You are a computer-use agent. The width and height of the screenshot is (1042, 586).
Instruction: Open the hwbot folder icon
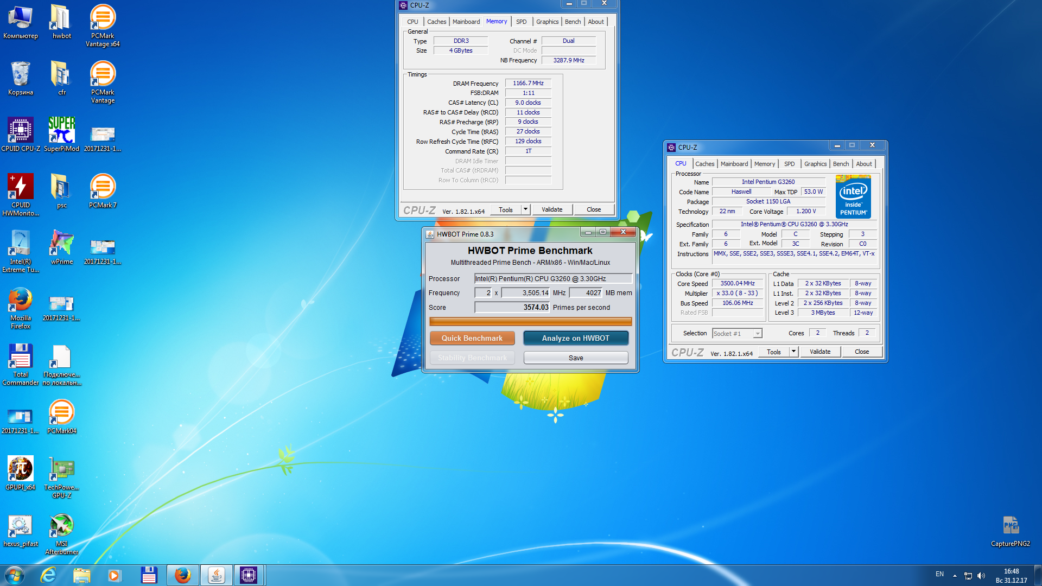[61, 22]
